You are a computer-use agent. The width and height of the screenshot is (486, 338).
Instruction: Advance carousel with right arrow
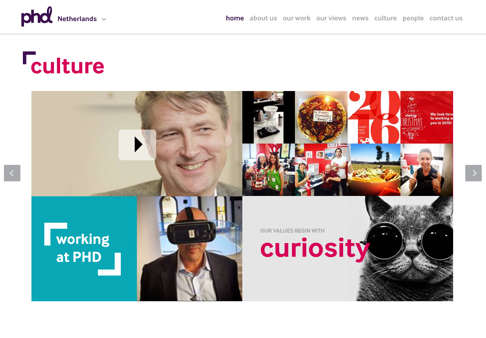473,173
